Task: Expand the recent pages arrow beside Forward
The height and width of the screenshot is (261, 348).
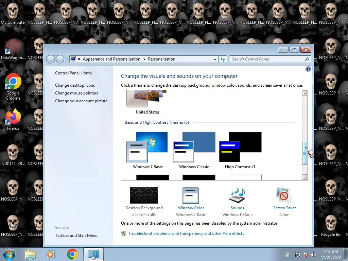Action: [67, 59]
